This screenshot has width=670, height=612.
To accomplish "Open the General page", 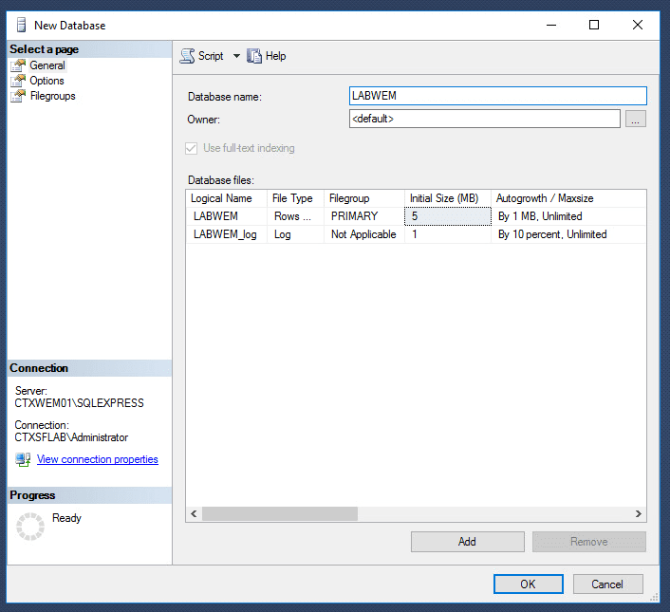I will 47,65.
